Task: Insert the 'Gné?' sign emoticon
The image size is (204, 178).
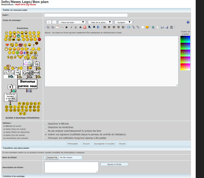Action: click(28, 73)
